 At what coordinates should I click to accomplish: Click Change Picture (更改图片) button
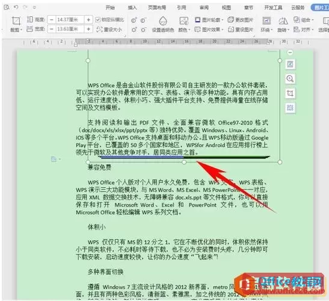[241, 20]
